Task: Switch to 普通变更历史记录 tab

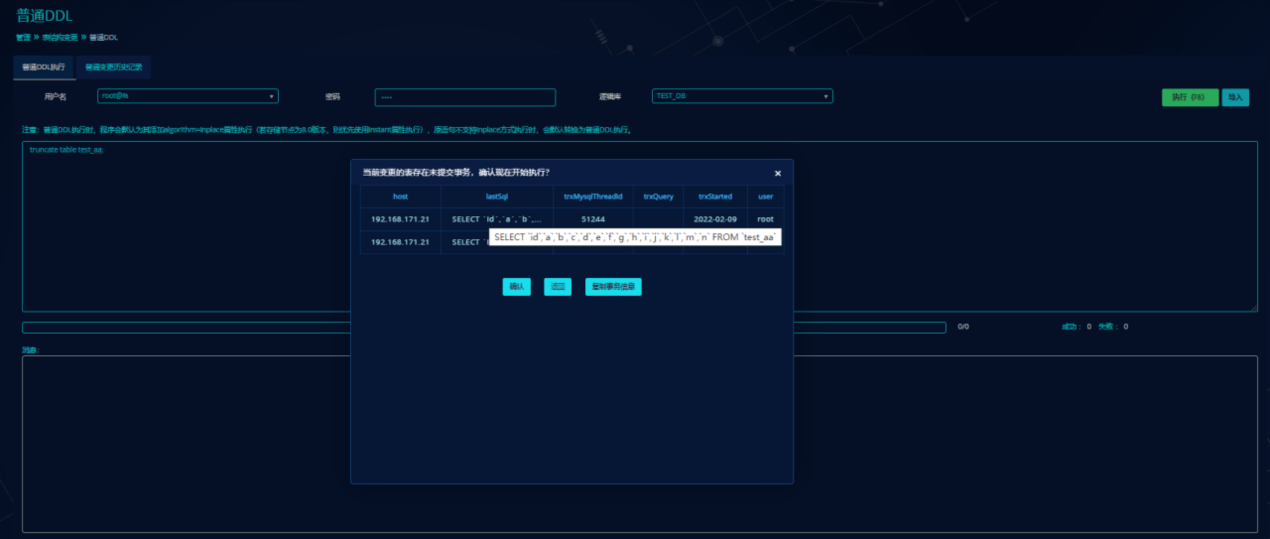Action: 114,67
